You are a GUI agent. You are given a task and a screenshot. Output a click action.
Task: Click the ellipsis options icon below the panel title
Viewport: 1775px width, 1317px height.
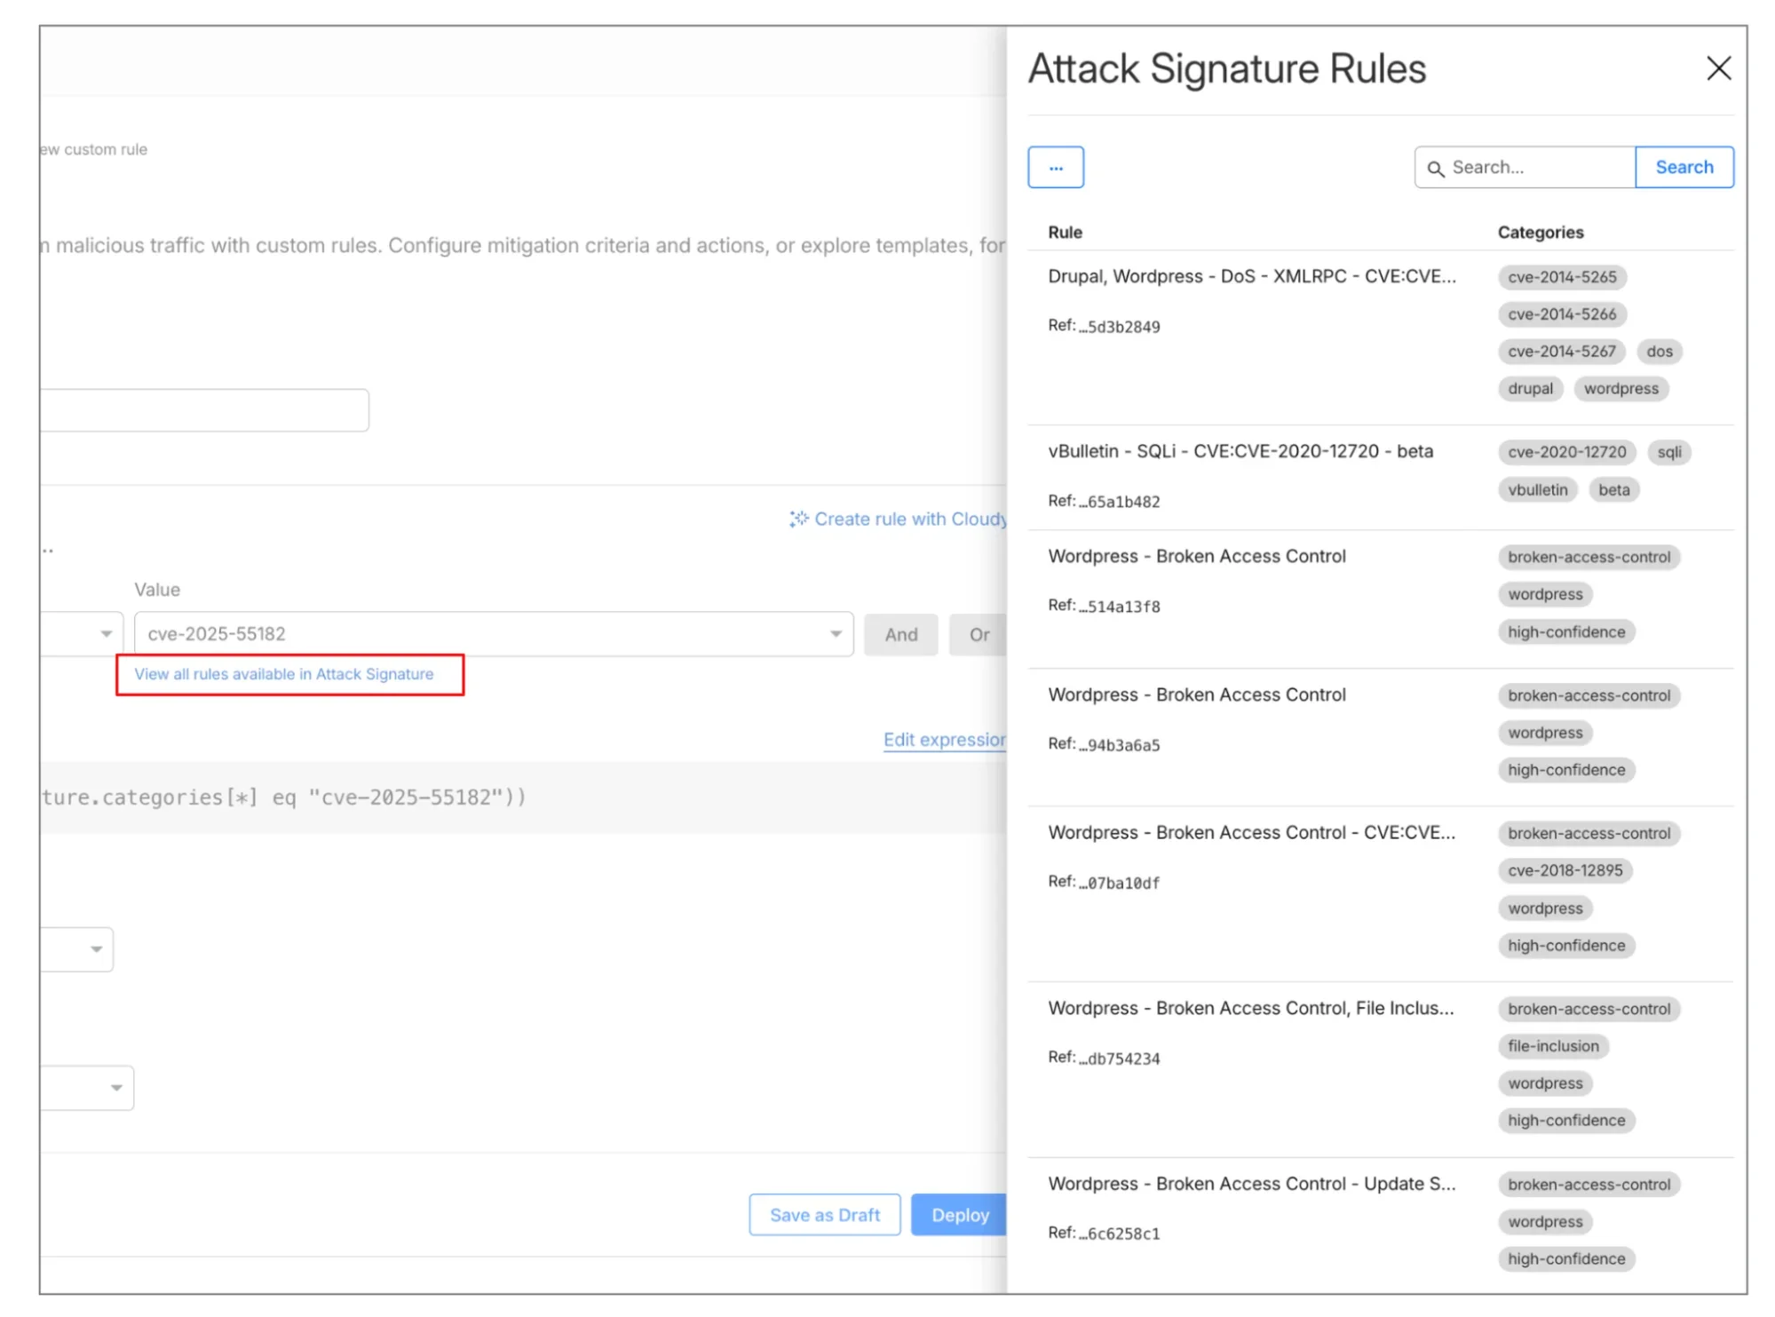tap(1055, 166)
